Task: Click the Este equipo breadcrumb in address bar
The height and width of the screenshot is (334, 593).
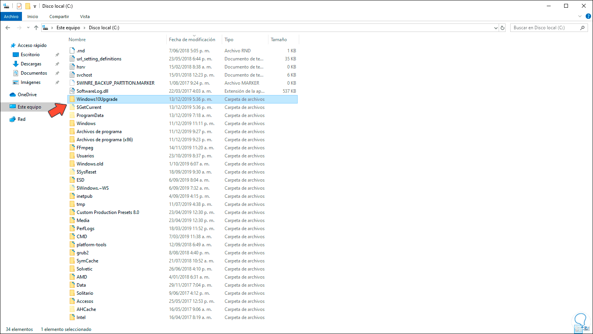Action: click(x=68, y=28)
